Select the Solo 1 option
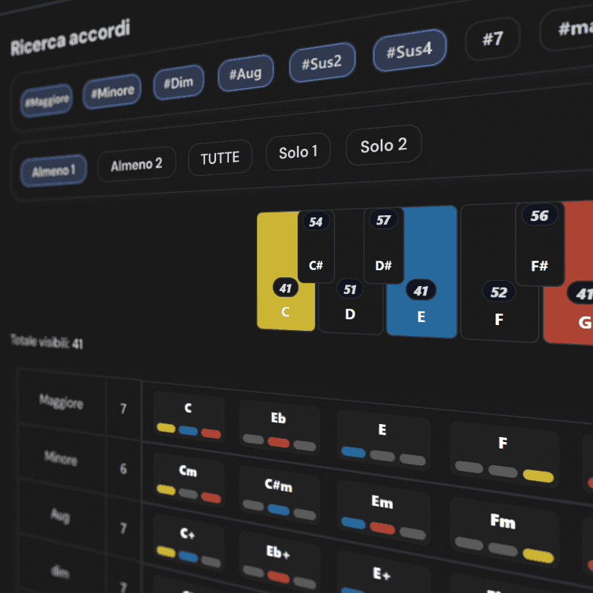593x593 pixels. click(x=298, y=152)
